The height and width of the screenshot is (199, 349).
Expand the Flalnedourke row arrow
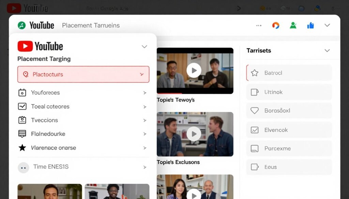click(x=145, y=134)
